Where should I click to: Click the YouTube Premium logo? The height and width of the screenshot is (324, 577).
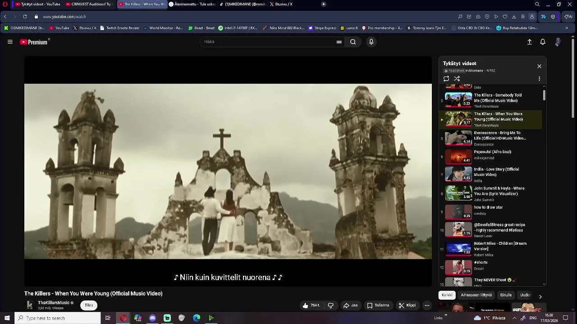coord(35,42)
